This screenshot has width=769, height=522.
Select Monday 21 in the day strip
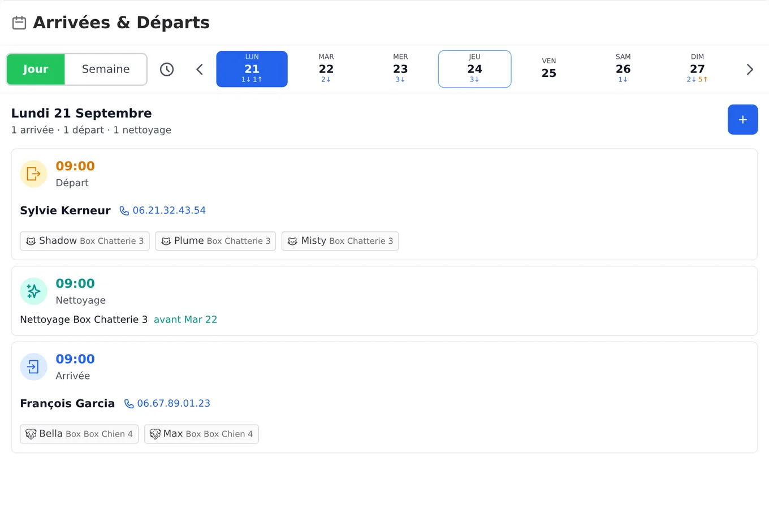coord(252,69)
